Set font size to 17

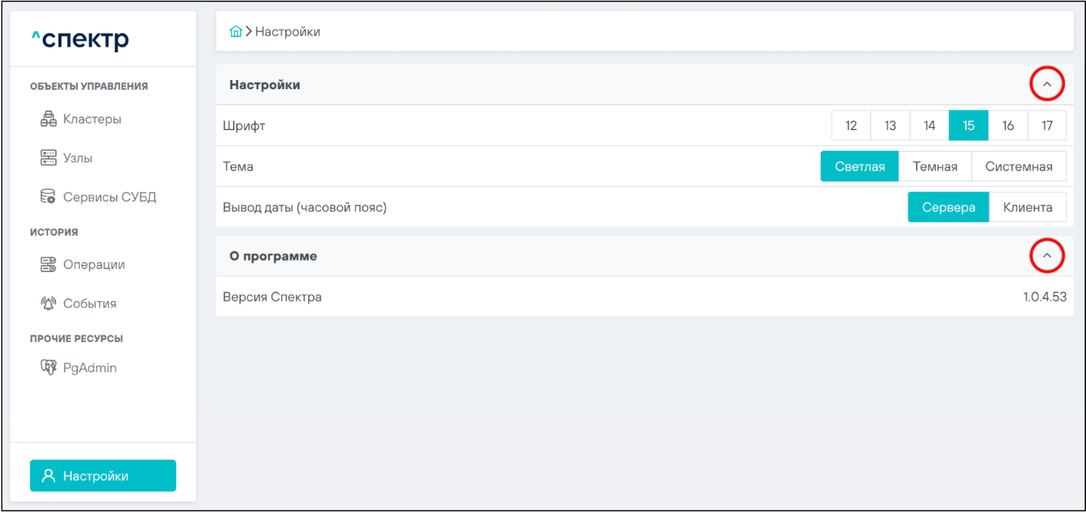click(x=1047, y=125)
